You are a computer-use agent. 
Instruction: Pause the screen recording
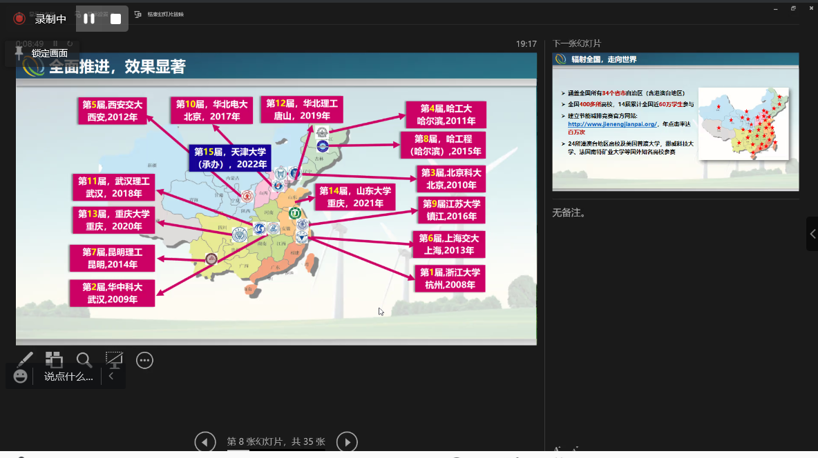click(x=89, y=19)
